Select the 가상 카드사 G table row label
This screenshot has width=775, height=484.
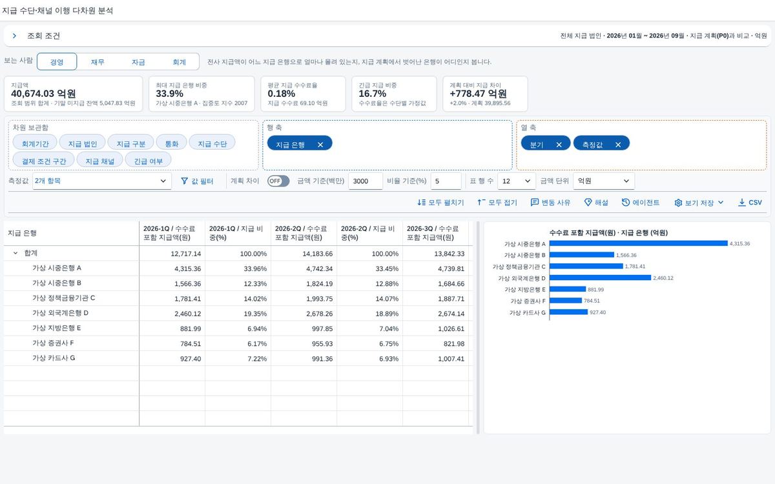coord(54,358)
